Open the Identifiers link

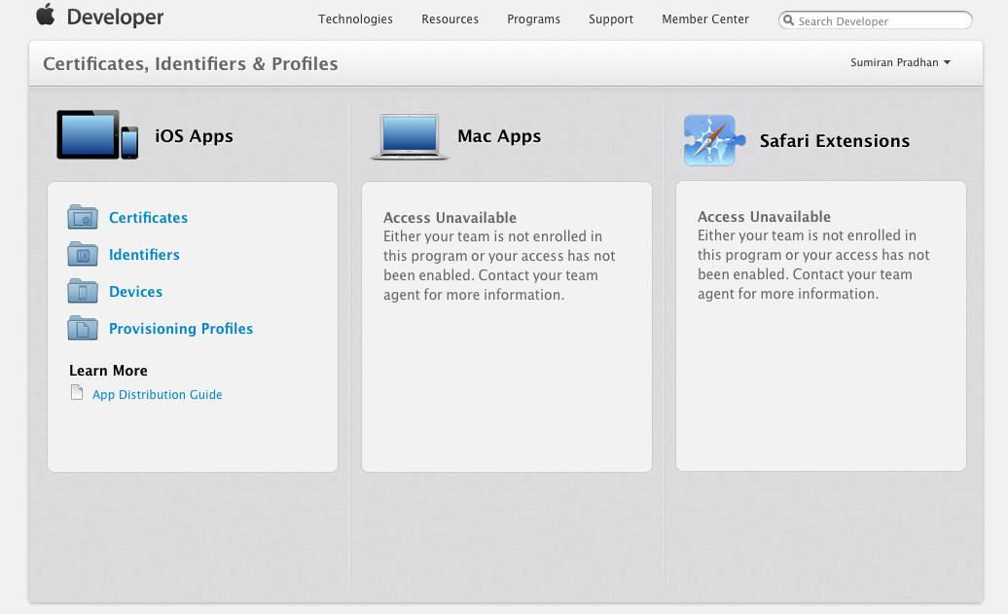tap(144, 255)
